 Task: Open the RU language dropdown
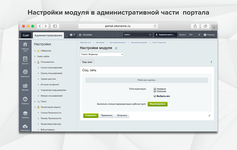[191, 34]
